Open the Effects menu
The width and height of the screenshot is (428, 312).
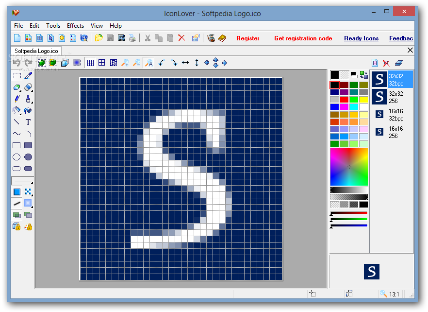[75, 26]
